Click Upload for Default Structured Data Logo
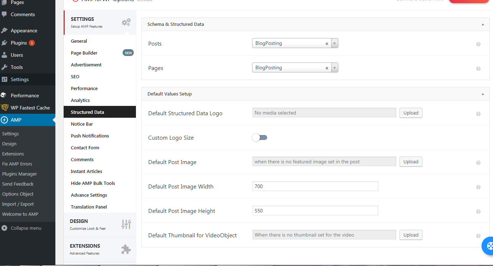493x266 pixels. (411, 113)
